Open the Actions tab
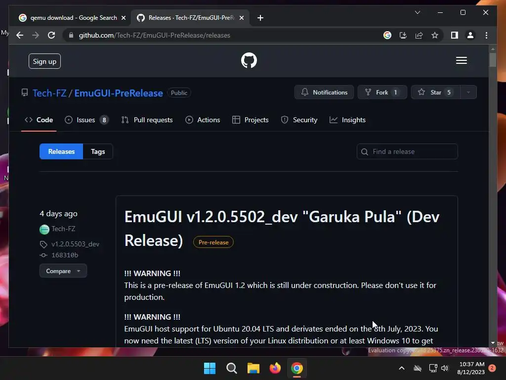Image resolution: width=506 pixels, height=380 pixels. click(203, 120)
